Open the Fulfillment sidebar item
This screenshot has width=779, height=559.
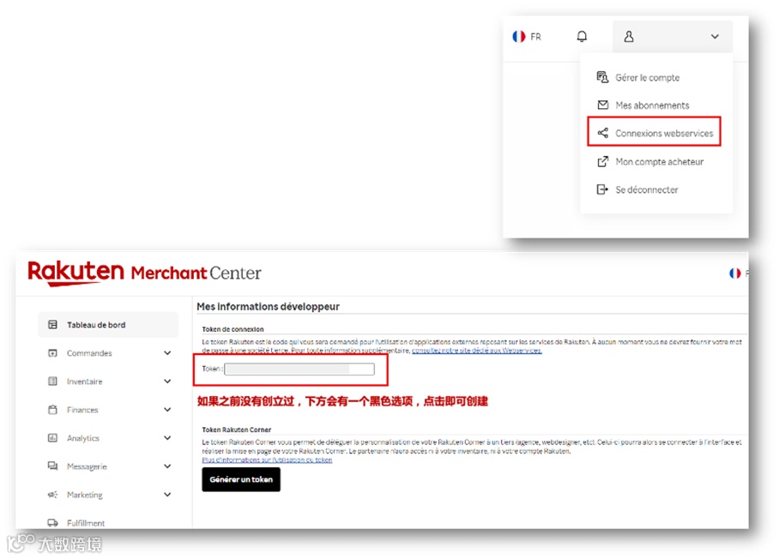pyautogui.click(x=86, y=523)
